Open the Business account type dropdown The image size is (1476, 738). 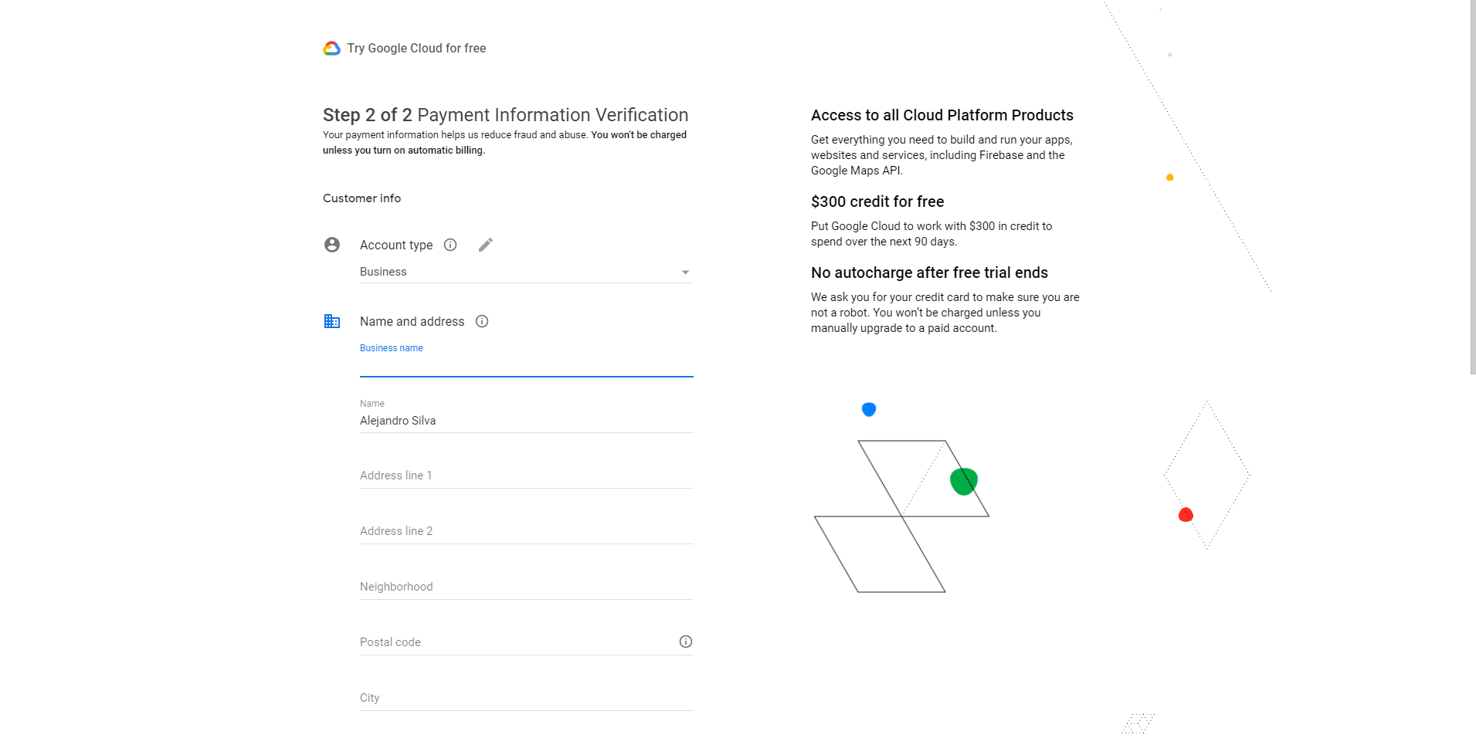coord(525,272)
